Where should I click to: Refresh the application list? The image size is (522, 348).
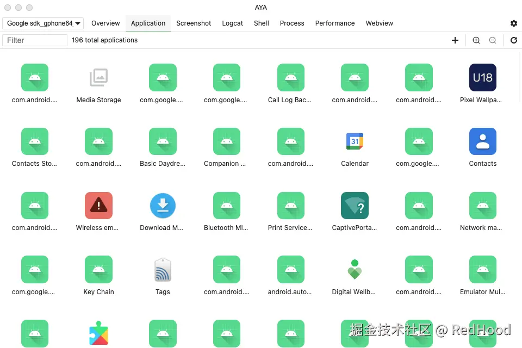514,40
